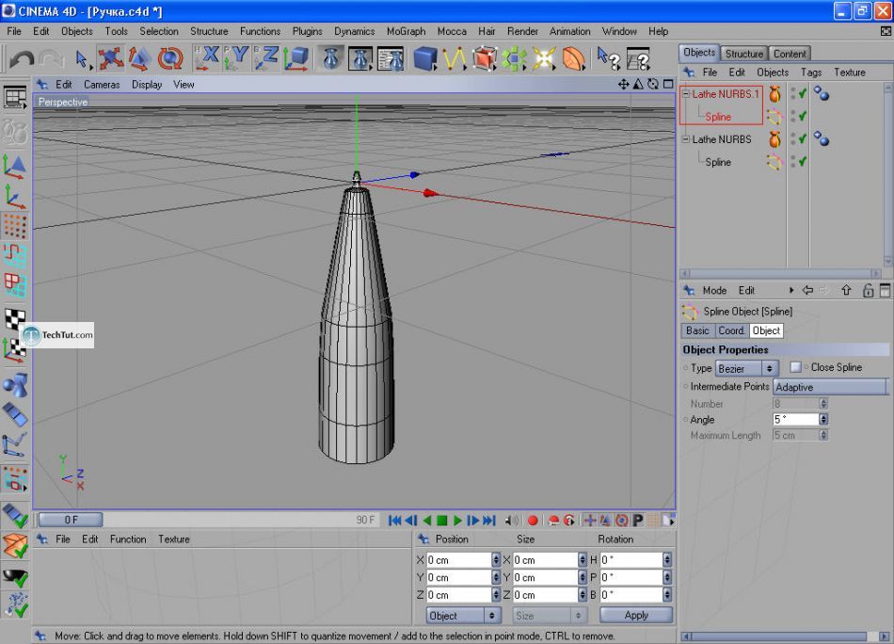Open the MoGraph menu
This screenshot has height=644, width=894.
coord(406,31)
